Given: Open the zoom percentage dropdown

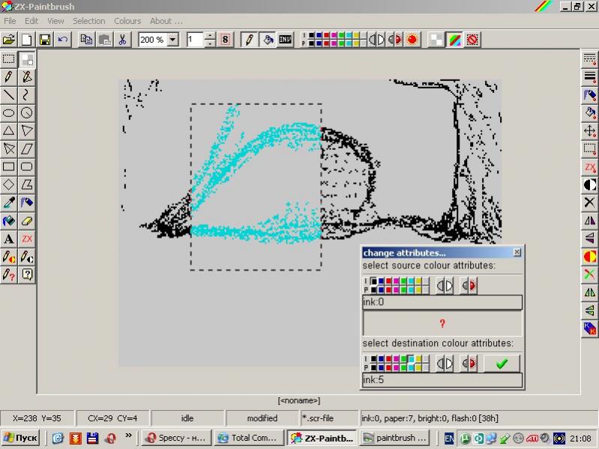Looking at the screenshot, I should click(x=173, y=40).
